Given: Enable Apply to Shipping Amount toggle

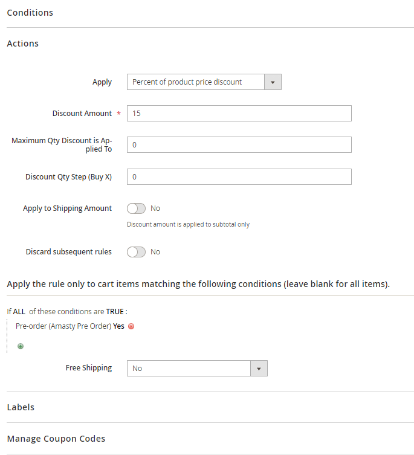Looking at the screenshot, I should [136, 208].
